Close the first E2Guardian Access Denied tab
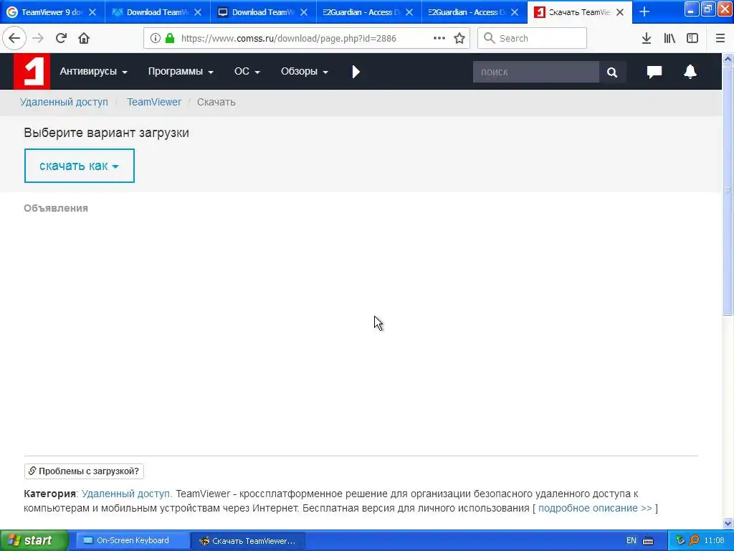The width and height of the screenshot is (734, 551). [x=409, y=12]
